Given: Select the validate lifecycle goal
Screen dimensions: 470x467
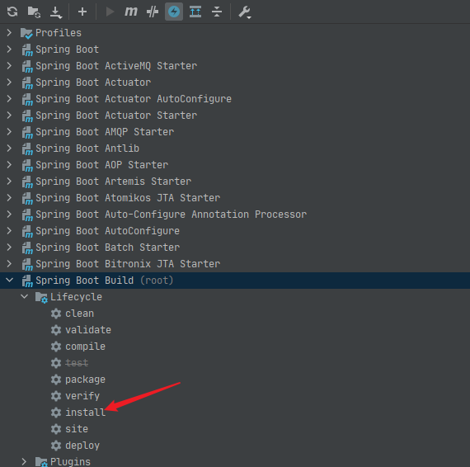Looking at the screenshot, I should click(x=88, y=330).
